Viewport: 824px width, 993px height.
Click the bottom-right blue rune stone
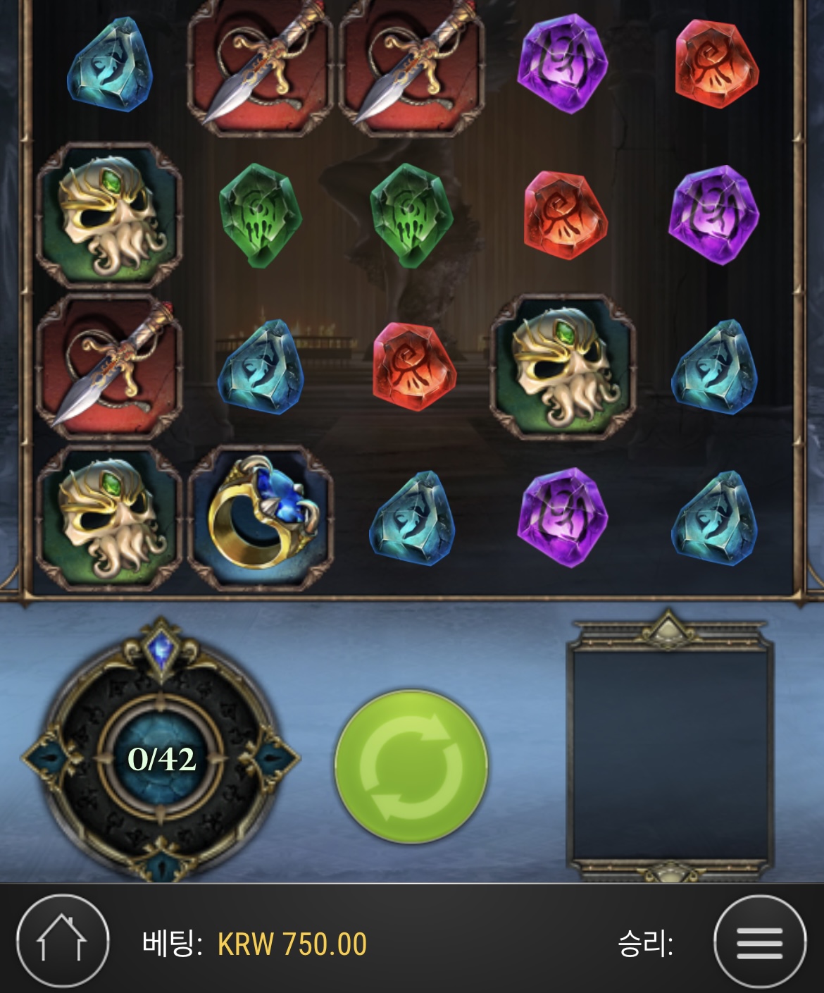[x=715, y=518]
